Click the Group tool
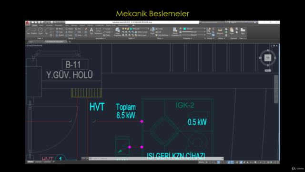The width and height of the screenshot is (305, 172). [x=209, y=31]
